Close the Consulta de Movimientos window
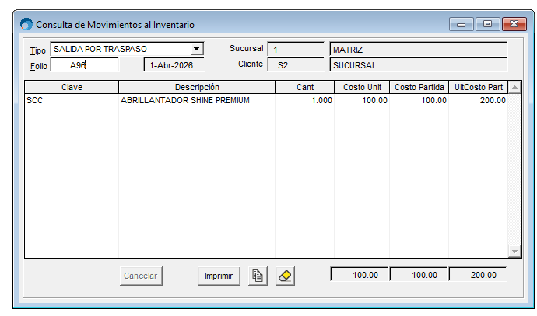This screenshot has width=537, height=316. [x=514, y=24]
